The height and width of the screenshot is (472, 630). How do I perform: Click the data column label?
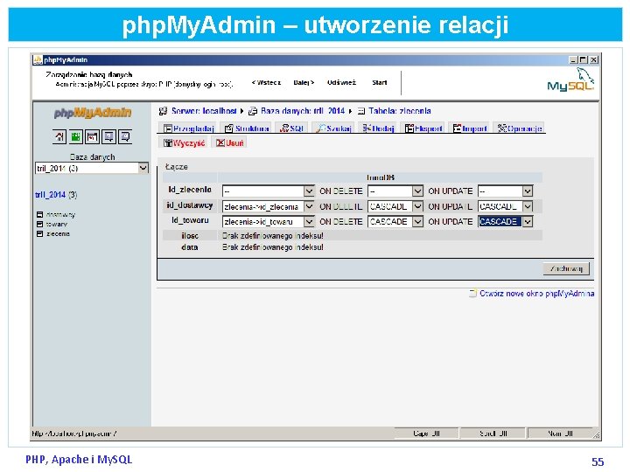[x=190, y=247]
